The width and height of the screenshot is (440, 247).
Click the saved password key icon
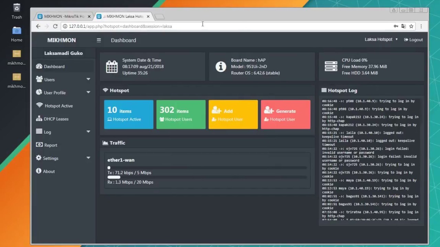pyautogui.click(x=396, y=26)
